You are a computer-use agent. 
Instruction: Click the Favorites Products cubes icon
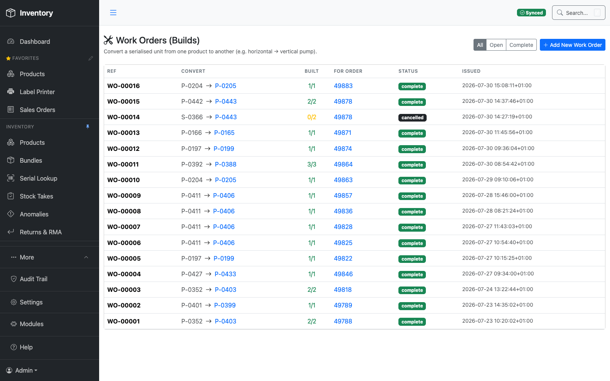point(11,74)
